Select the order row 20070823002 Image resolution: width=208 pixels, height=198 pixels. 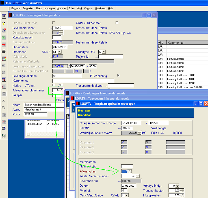tap(45, 124)
